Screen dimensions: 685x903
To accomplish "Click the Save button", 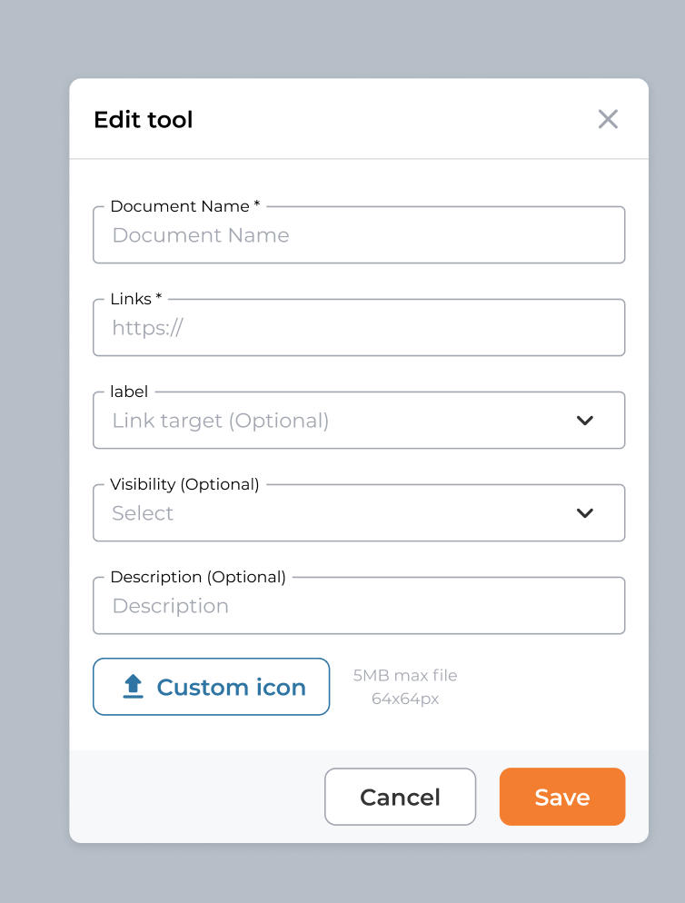I will coord(561,797).
